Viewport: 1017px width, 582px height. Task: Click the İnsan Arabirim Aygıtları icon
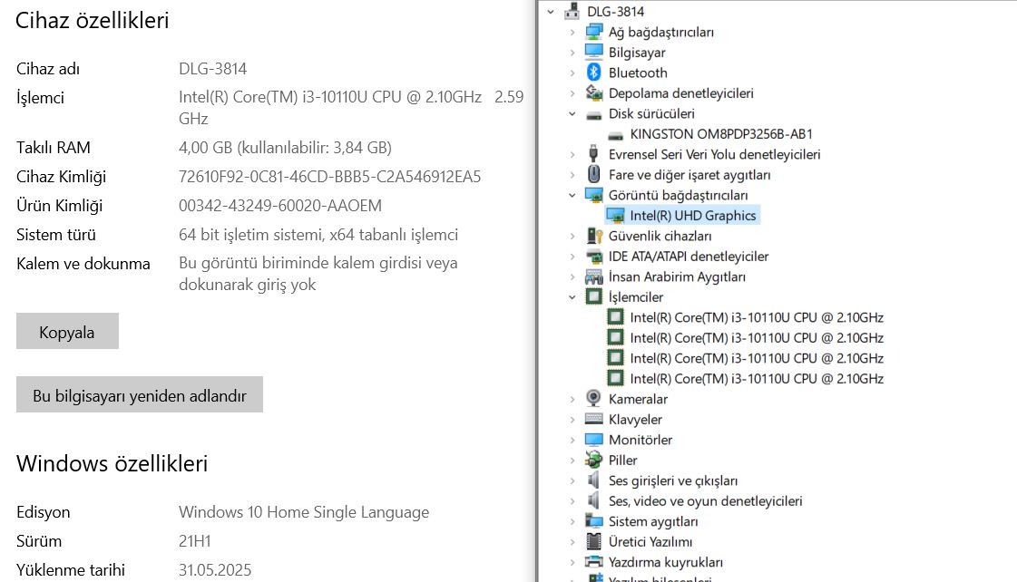tap(593, 276)
